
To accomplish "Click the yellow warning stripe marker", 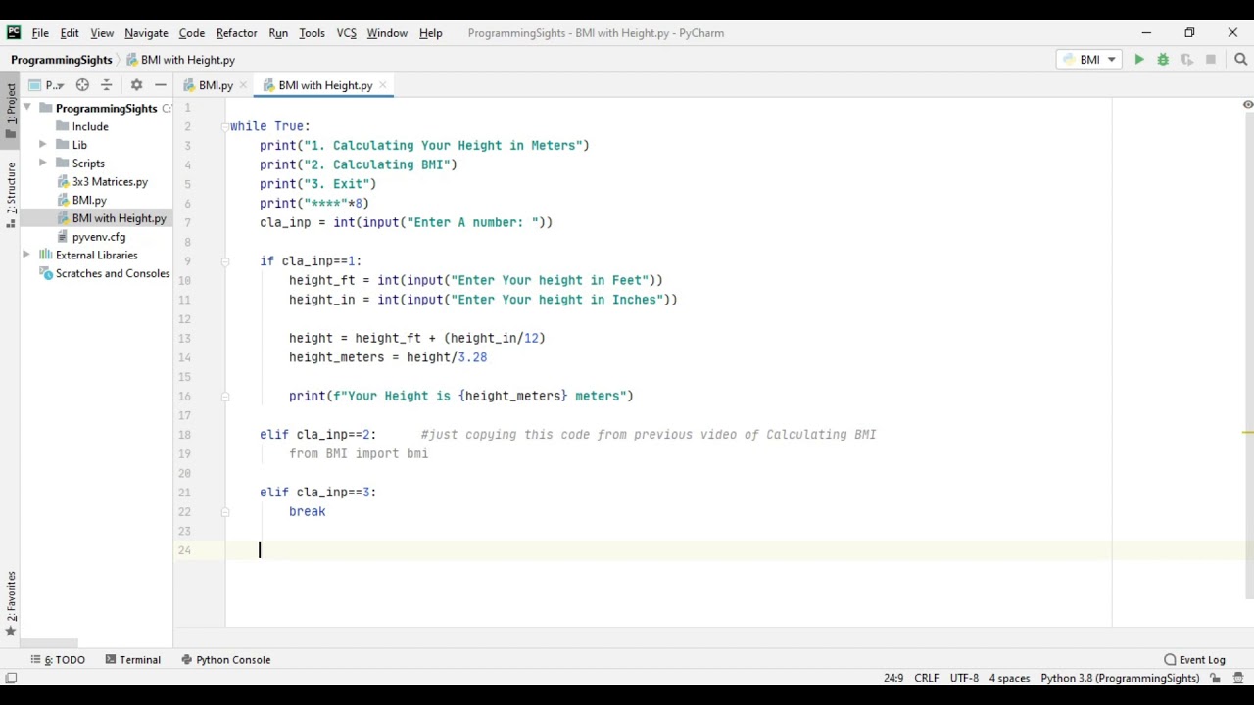I will [x=1247, y=432].
